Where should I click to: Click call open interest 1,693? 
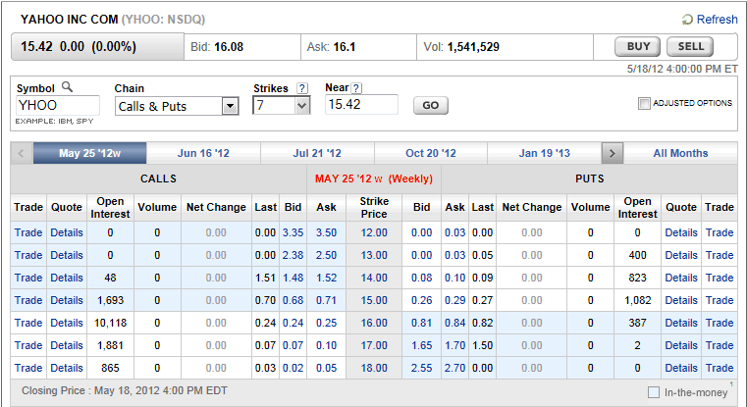pyautogui.click(x=111, y=300)
